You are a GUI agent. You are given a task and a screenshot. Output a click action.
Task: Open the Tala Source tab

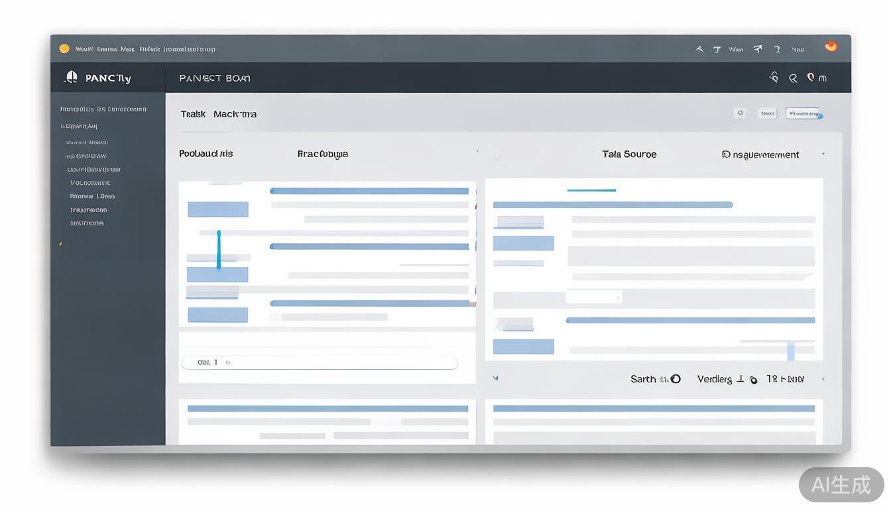pos(629,154)
